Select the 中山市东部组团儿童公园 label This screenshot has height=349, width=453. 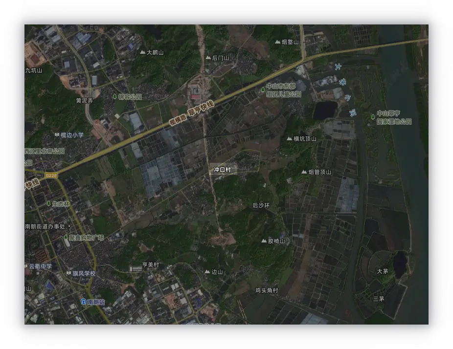(x=283, y=90)
